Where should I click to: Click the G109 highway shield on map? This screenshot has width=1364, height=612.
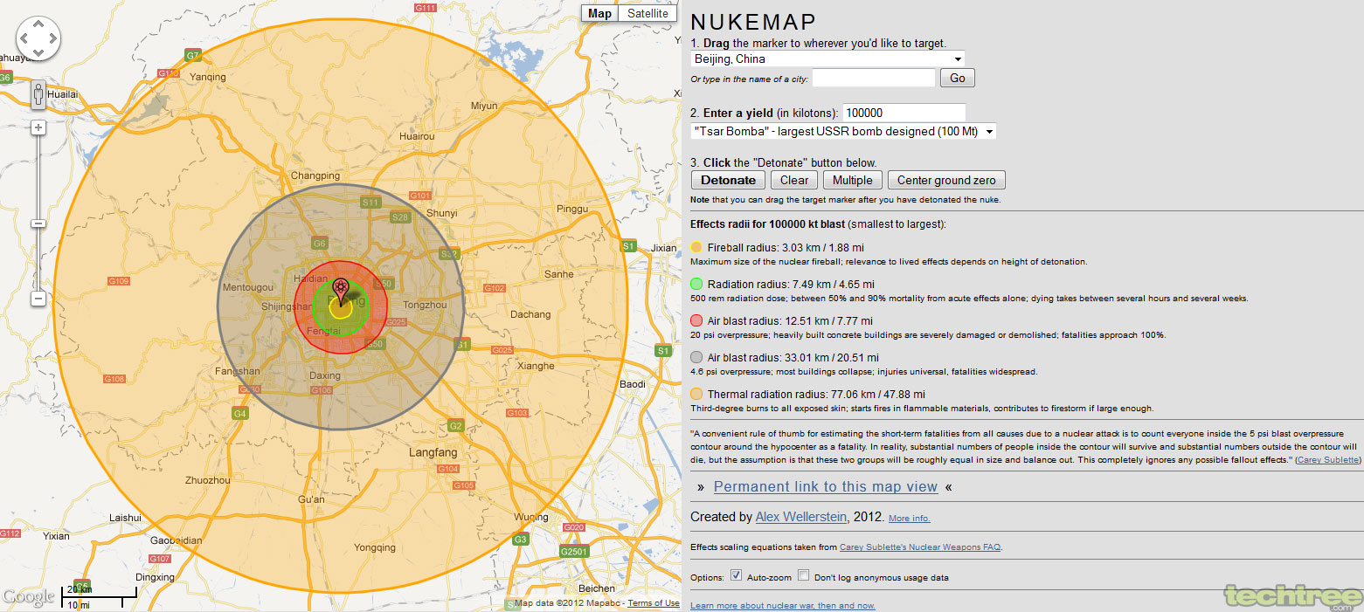[118, 281]
